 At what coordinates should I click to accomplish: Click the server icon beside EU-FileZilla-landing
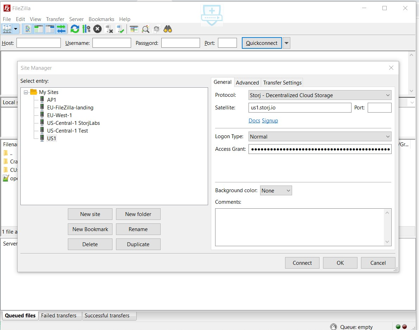pos(42,107)
